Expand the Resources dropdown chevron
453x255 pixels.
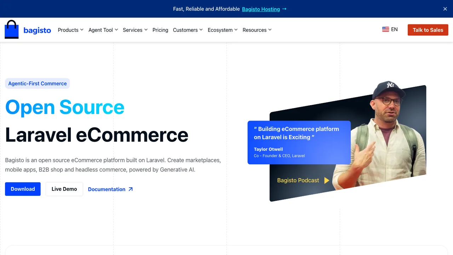[x=270, y=30]
